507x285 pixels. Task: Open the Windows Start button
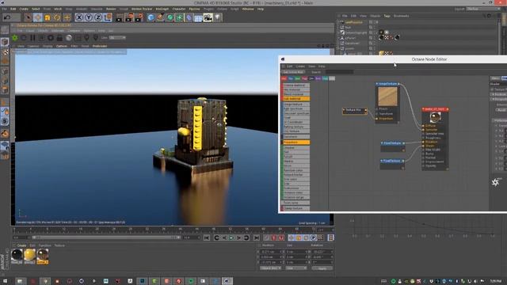pyautogui.click(x=6, y=281)
